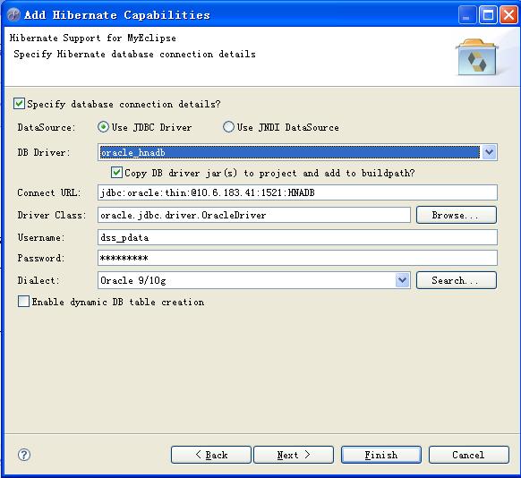
Task: Click the MyEclipse title bar icon
Action: (13, 14)
